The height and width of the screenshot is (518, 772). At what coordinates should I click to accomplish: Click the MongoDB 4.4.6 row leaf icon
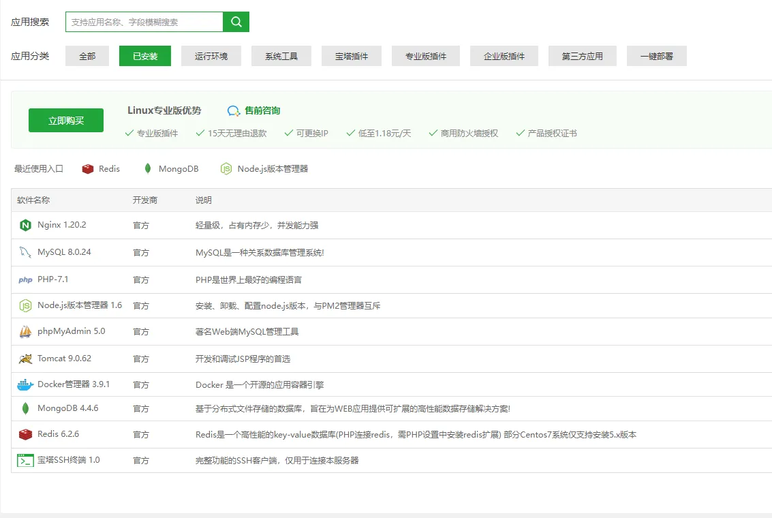point(25,408)
